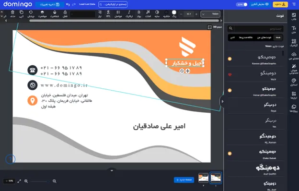Select the page 2 thumbnail
This screenshot has height=191, width=299.
click(203, 178)
